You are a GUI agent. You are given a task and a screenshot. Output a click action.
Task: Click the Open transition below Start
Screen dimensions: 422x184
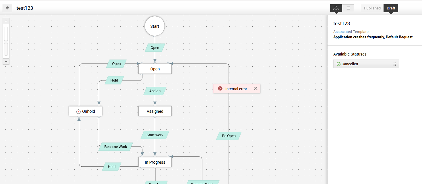[155, 48]
